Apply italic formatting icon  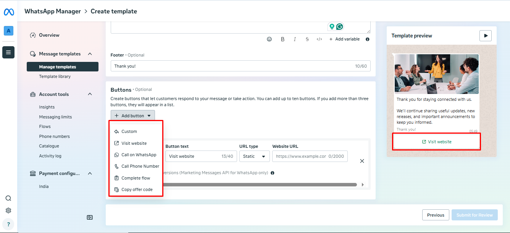click(x=295, y=39)
